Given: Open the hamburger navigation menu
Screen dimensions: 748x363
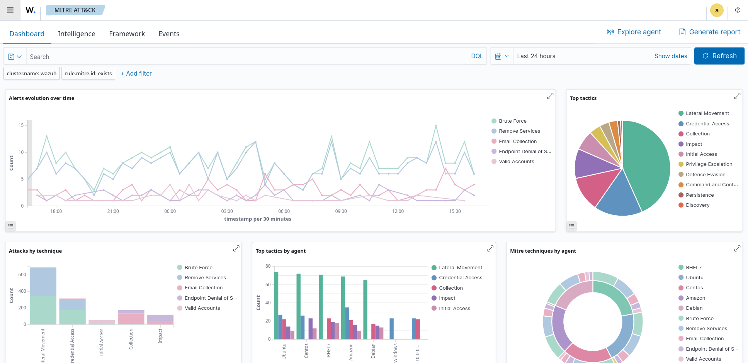Looking at the screenshot, I should point(10,10).
